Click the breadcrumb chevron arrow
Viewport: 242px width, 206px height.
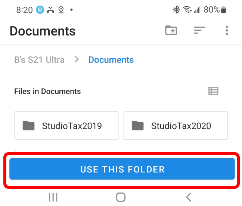tap(77, 59)
